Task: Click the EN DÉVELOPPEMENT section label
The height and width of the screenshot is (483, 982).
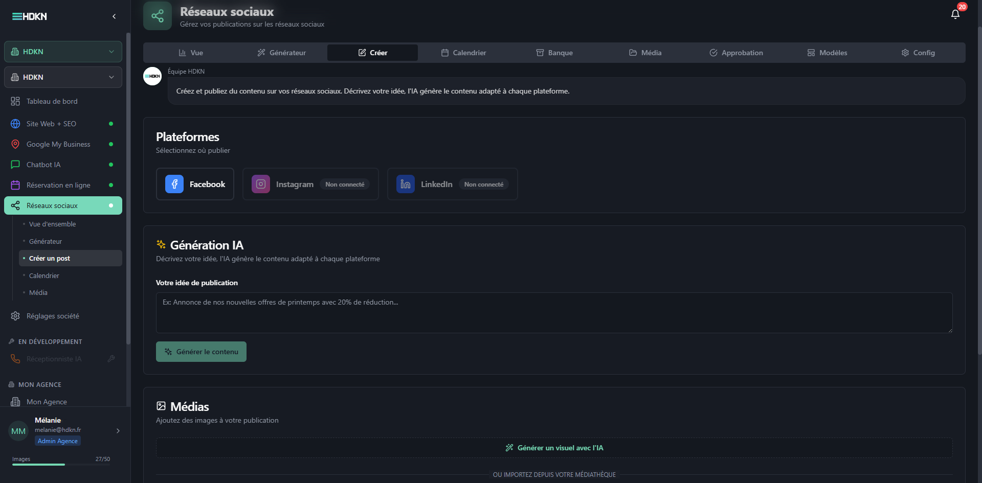Action: [x=50, y=341]
